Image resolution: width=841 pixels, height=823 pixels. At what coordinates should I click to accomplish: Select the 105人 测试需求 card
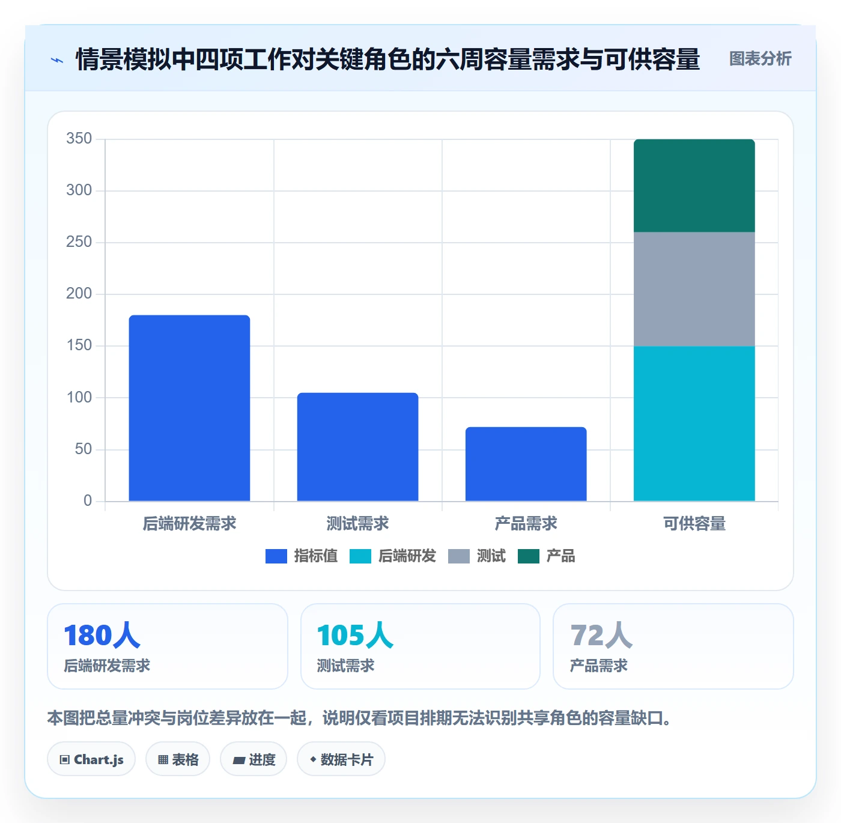421,646
